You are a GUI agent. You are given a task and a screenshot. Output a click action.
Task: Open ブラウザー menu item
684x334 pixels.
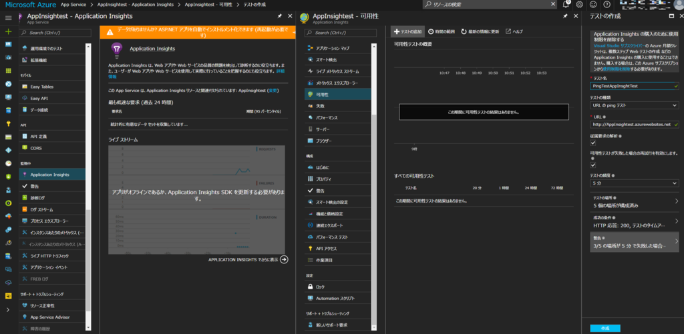[338, 141]
